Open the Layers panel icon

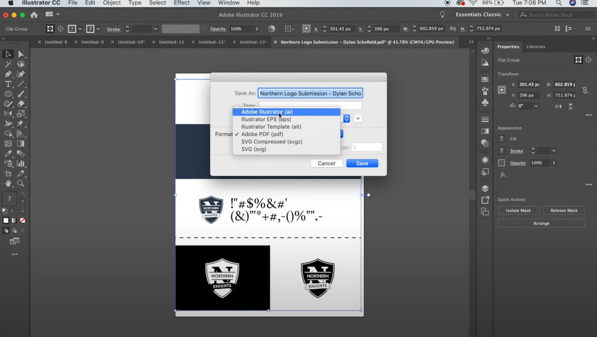(x=485, y=189)
